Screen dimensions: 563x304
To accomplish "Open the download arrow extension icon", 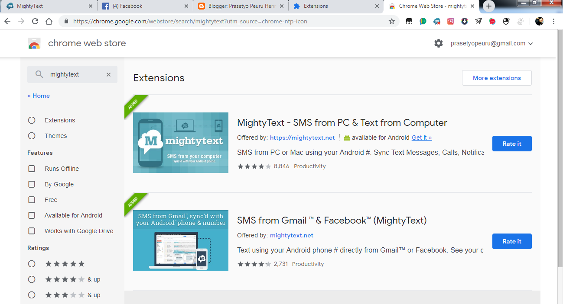I will coord(465,21).
